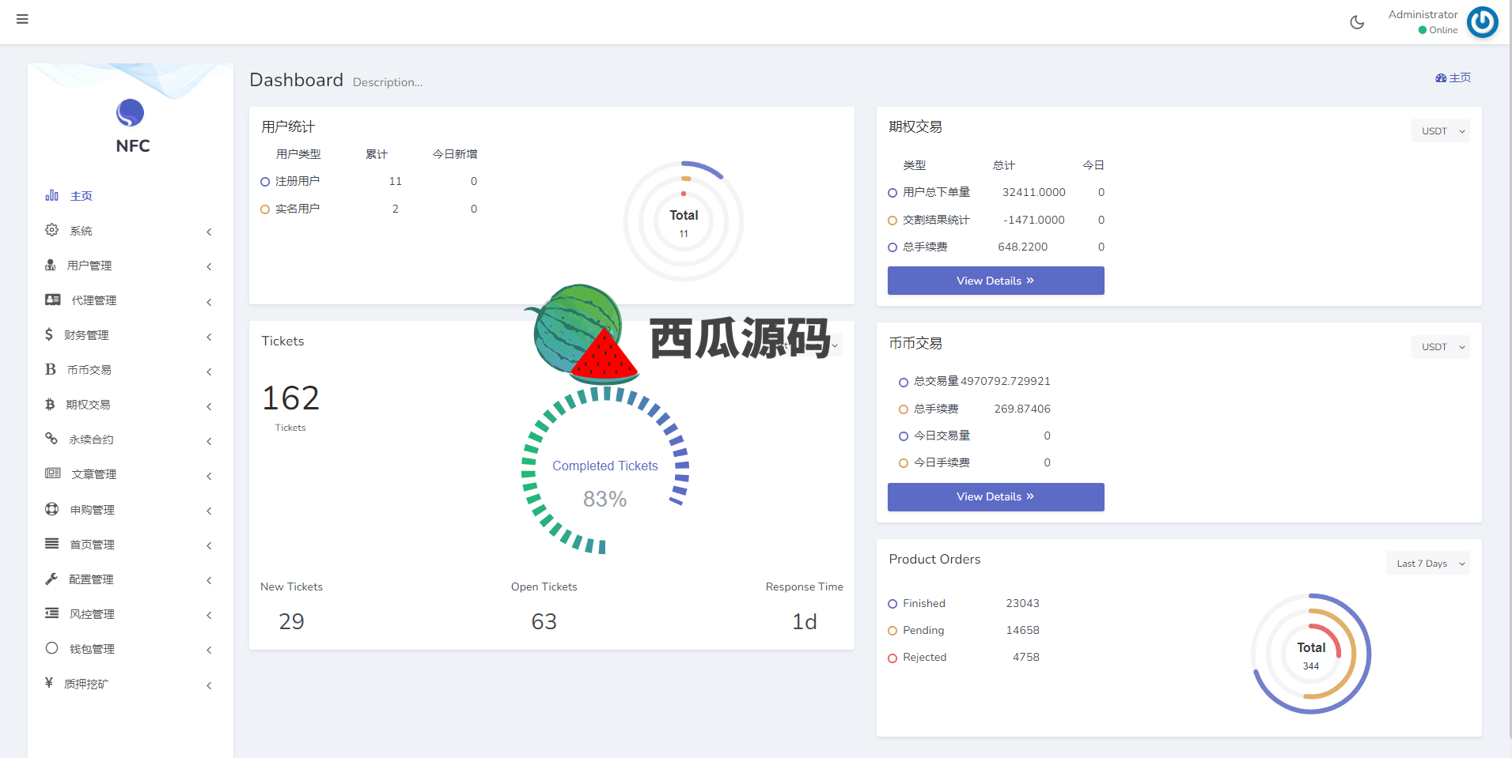1512x758 pixels.
Task: Click the link icon next to 永续合约
Action: [x=51, y=439]
